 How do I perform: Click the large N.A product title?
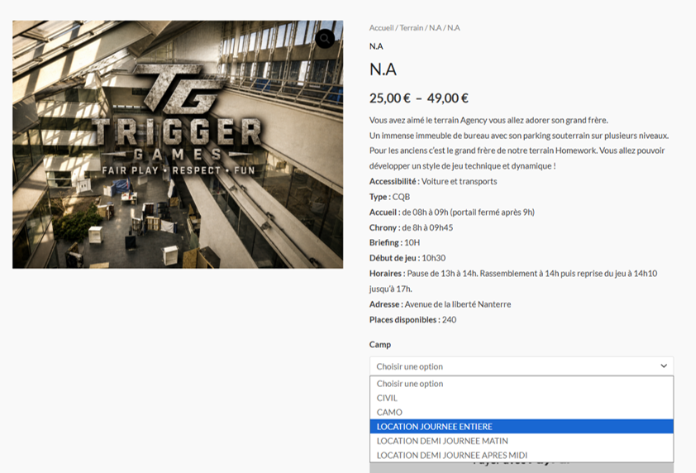coord(383,69)
